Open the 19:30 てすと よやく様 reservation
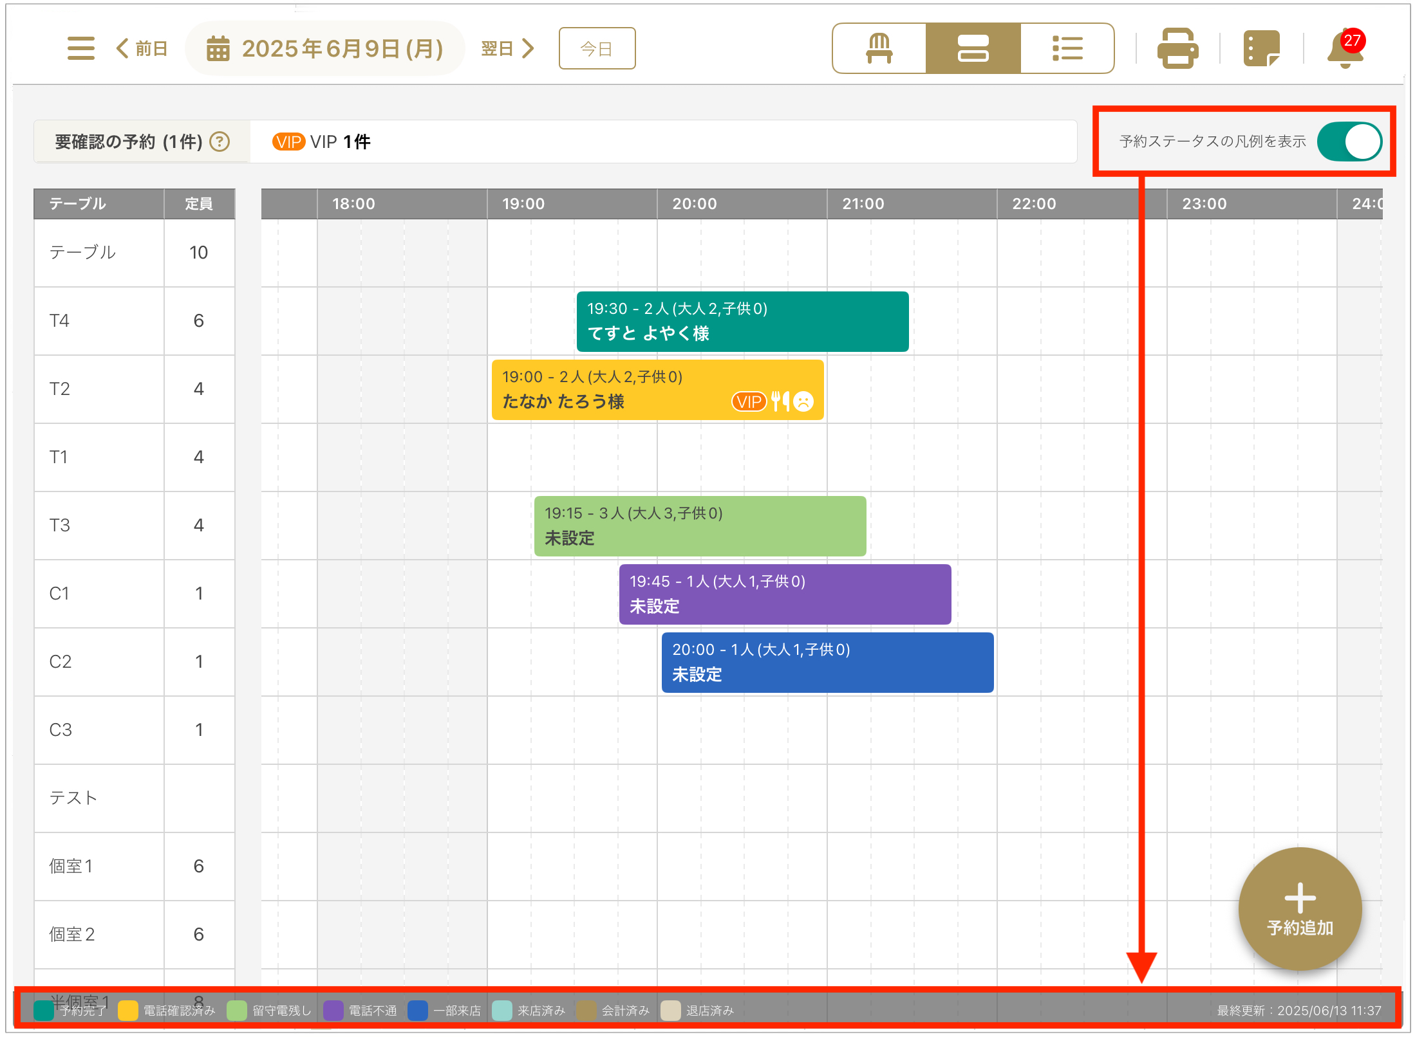1415x1037 pixels. [x=742, y=322]
